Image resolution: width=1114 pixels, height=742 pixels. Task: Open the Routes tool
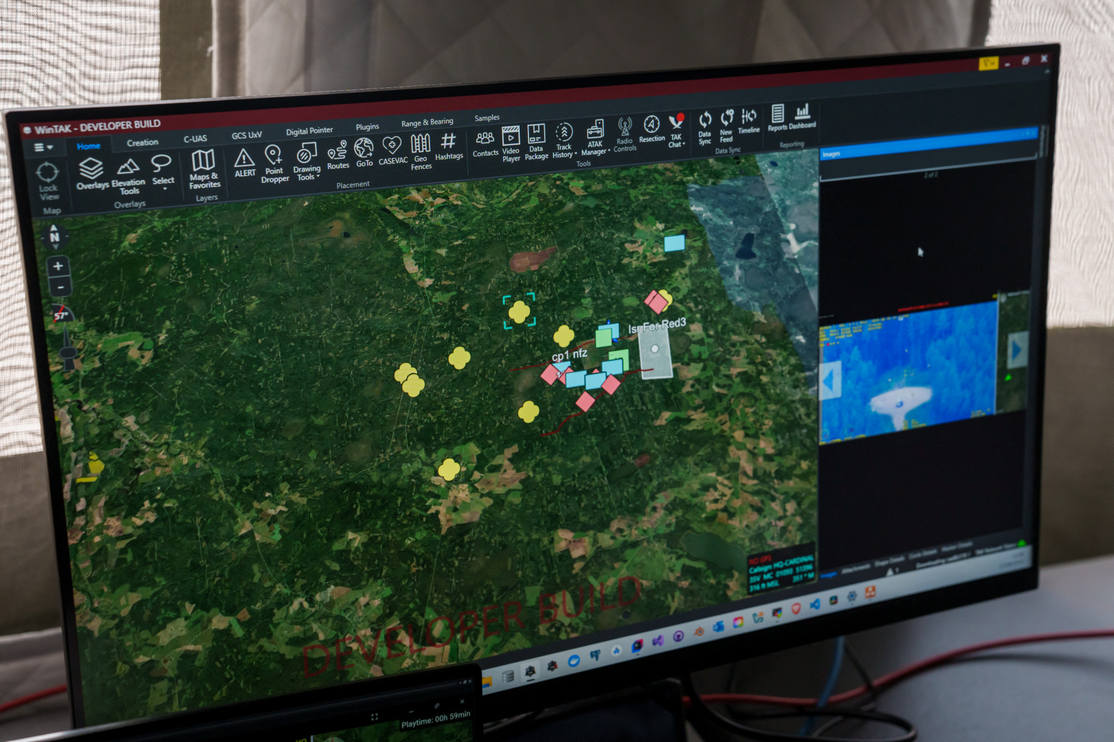pyautogui.click(x=338, y=155)
